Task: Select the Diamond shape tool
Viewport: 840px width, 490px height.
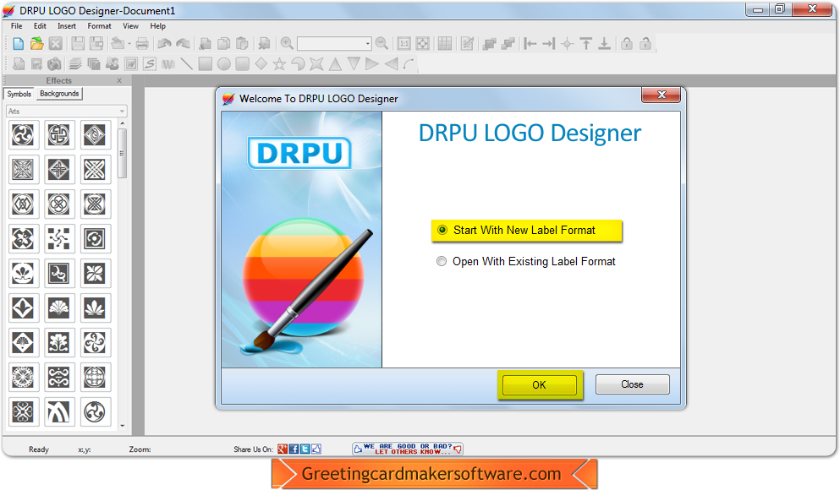Action: pyautogui.click(x=261, y=64)
